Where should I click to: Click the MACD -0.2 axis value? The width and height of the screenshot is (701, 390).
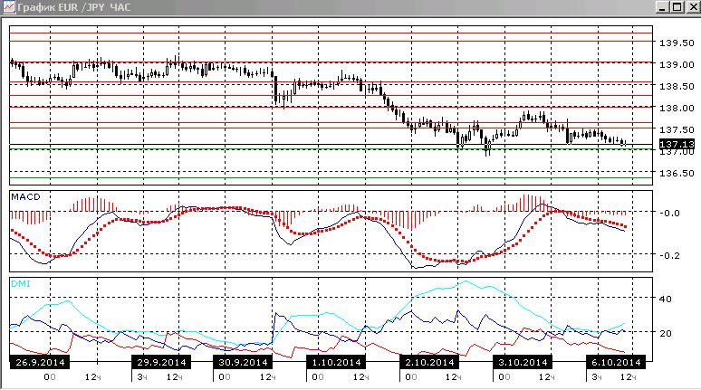coord(669,255)
